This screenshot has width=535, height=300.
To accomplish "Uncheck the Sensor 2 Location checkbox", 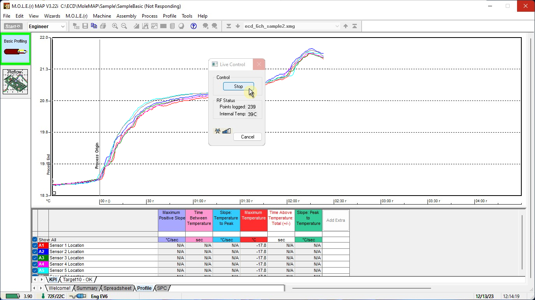I will click(x=35, y=252).
